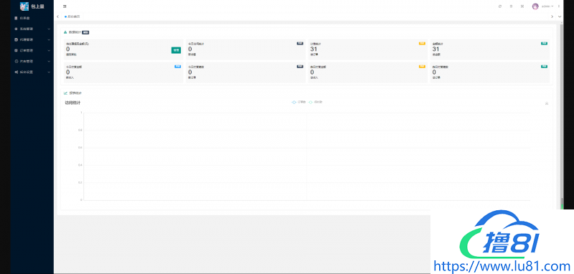Toggle fullscreen with the expand icon
The image size is (574, 274).
tap(522, 6)
